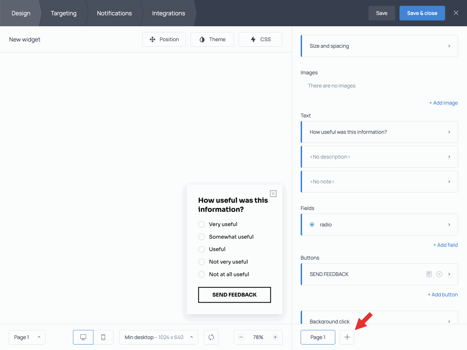Open the SEND FEEDBACK button settings

click(x=379, y=274)
